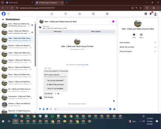Open the Groups icon in top navigation
The width and height of the screenshot is (161, 129).
[107, 14]
